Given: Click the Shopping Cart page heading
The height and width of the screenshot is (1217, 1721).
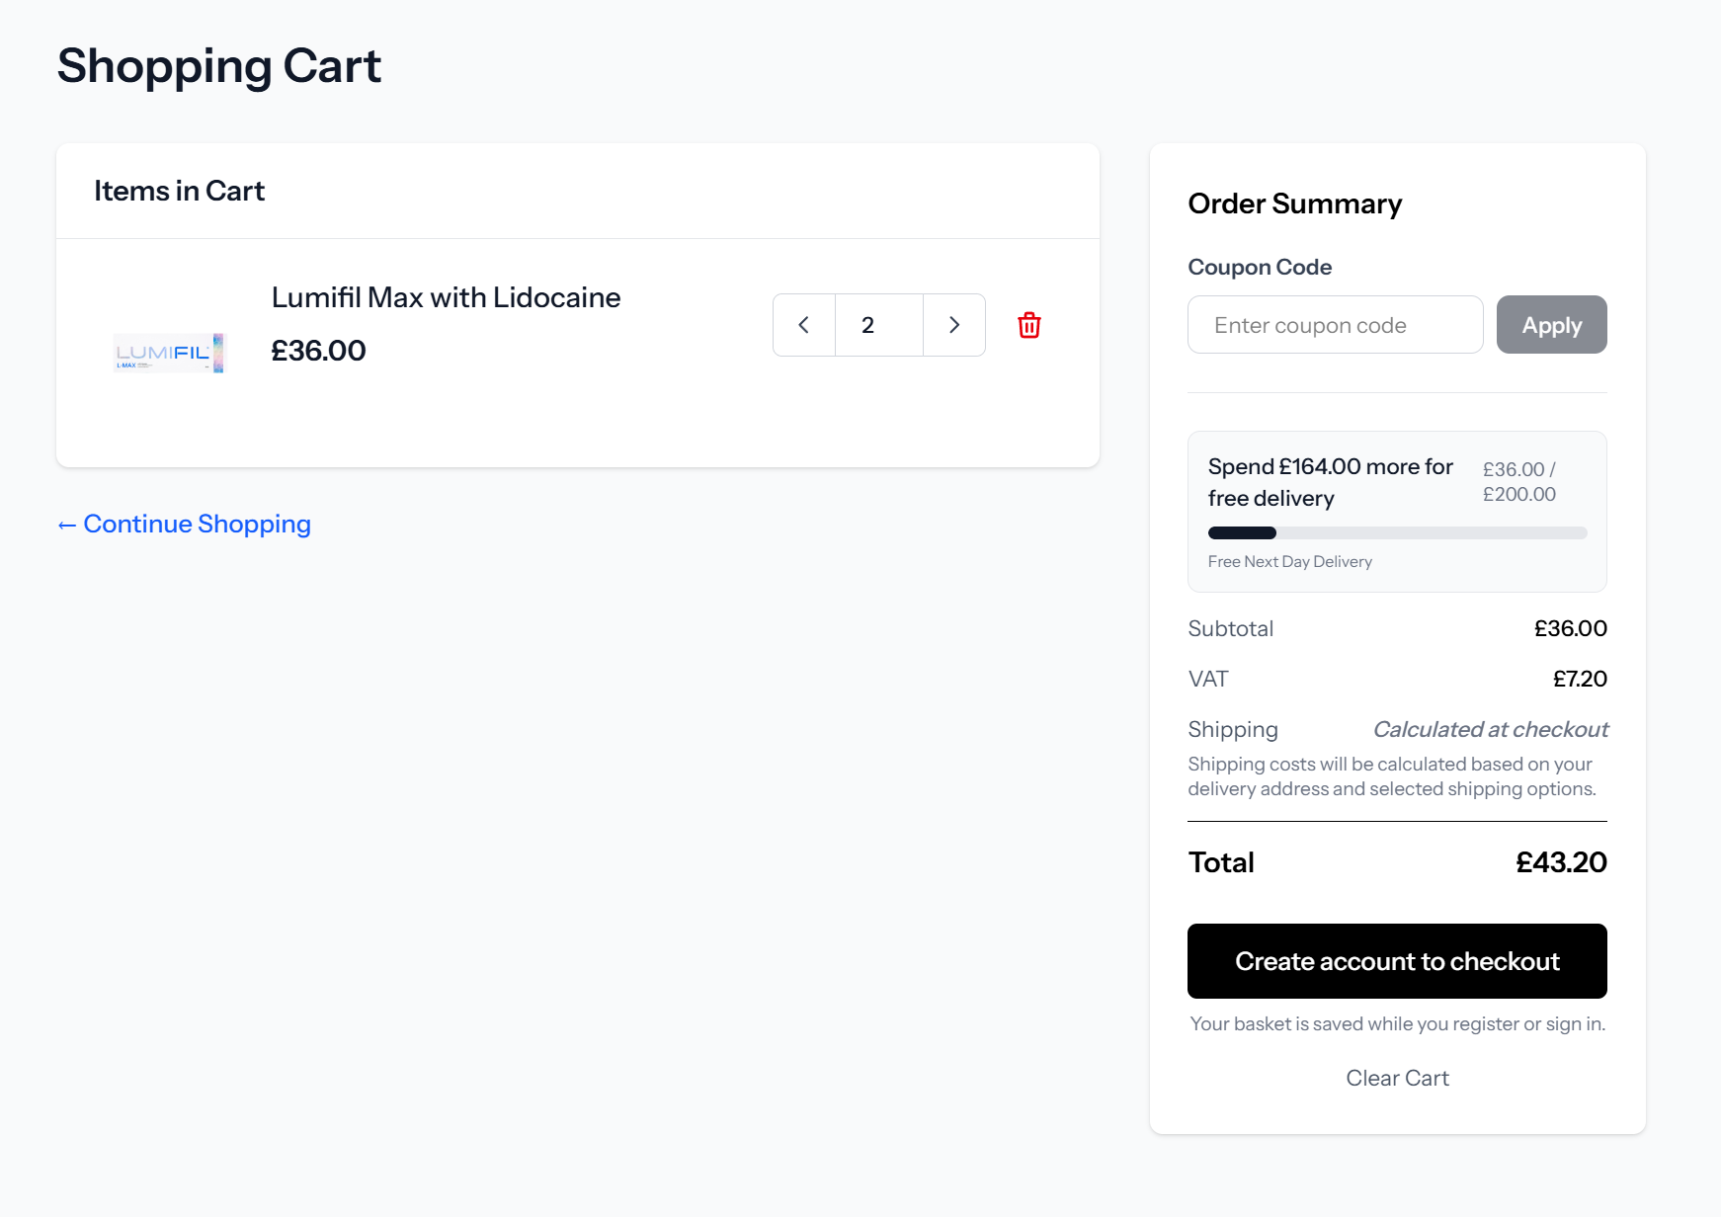Looking at the screenshot, I should coord(219,66).
